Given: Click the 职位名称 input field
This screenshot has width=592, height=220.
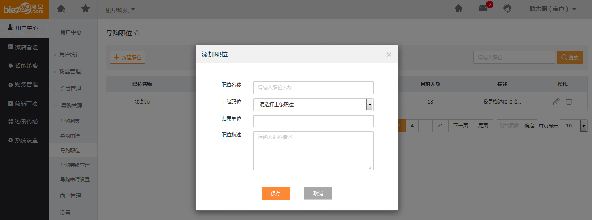Looking at the screenshot, I should pyautogui.click(x=313, y=87).
